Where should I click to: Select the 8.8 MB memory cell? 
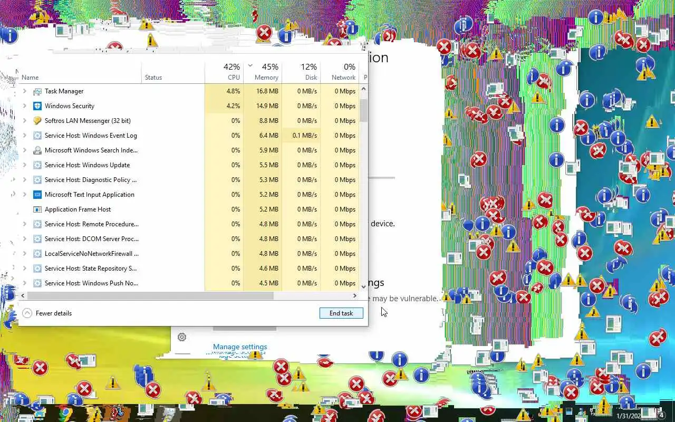tap(263, 121)
